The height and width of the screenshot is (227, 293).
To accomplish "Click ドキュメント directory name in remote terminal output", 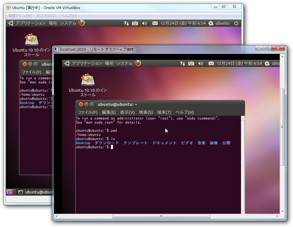I will 164,143.
